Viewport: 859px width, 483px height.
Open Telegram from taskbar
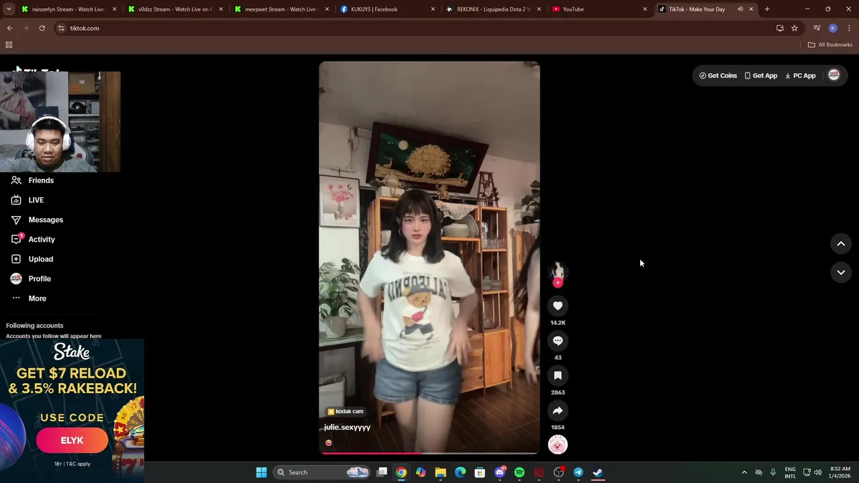(x=578, y=472)
